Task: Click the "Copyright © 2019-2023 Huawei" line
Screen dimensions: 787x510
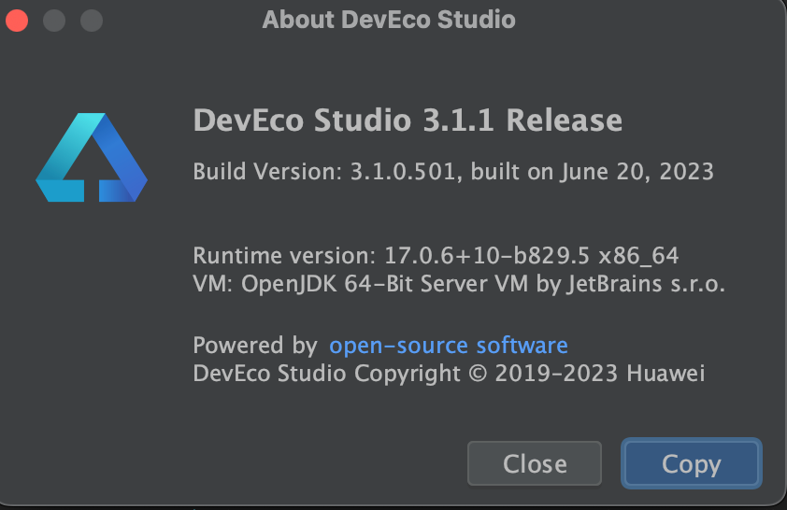Action: (x=449, y=374)
